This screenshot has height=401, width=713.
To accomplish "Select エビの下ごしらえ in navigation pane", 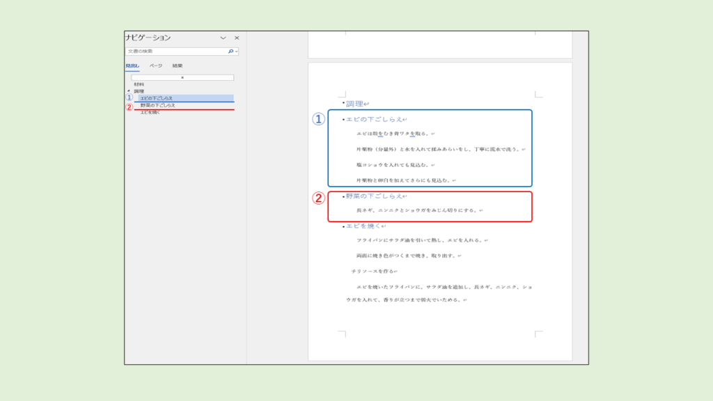I will click(x=187, y=98).
